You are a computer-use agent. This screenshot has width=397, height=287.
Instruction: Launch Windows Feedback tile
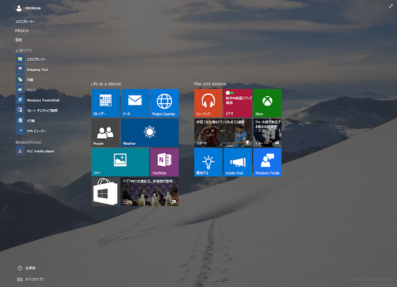[267, 162]
